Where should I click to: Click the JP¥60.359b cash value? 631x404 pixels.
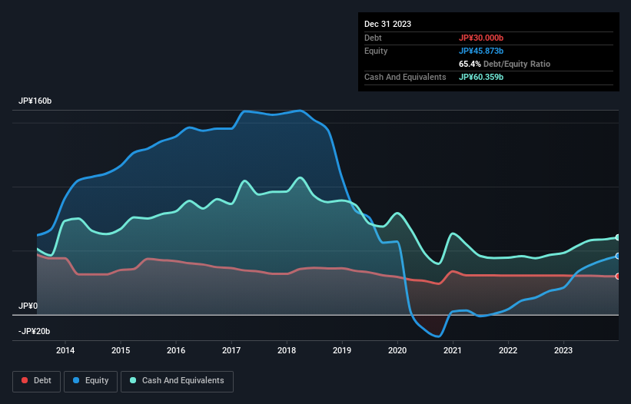click(481, 77)
